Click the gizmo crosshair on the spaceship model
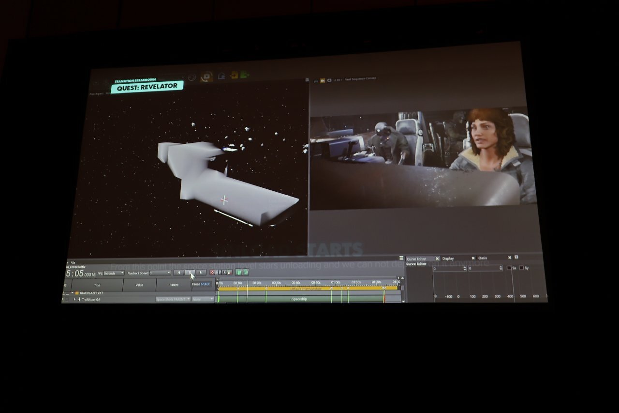The height and width of the screenshot is (413, 619). (224, 199)
